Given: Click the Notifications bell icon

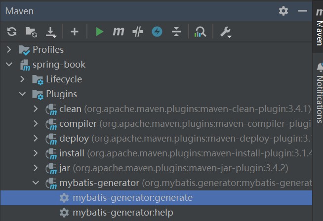Looking at the screenshot, I should (320, 67).
